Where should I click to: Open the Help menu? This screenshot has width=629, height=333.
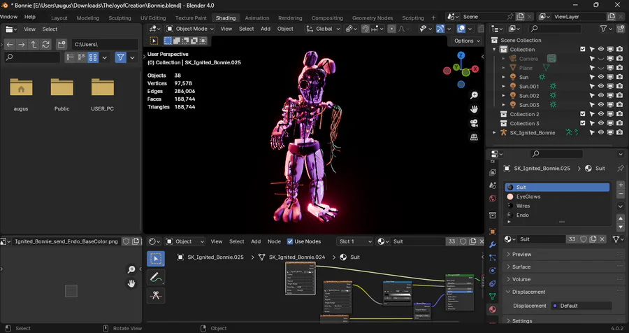[x=30, y=17]
